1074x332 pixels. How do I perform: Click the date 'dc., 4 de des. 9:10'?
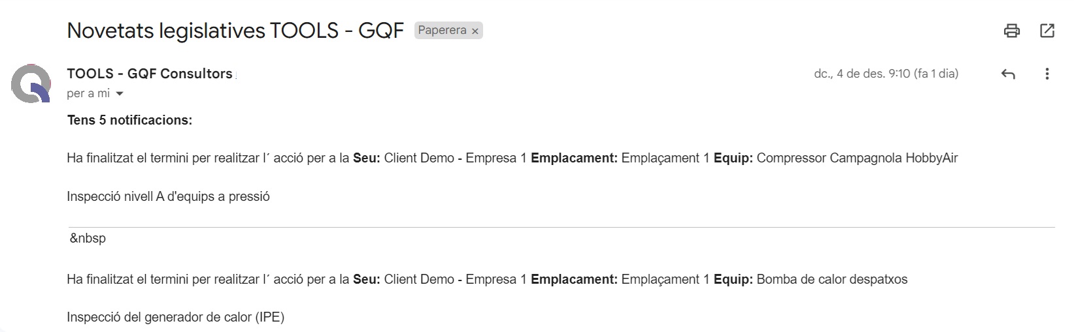point(862,74)
